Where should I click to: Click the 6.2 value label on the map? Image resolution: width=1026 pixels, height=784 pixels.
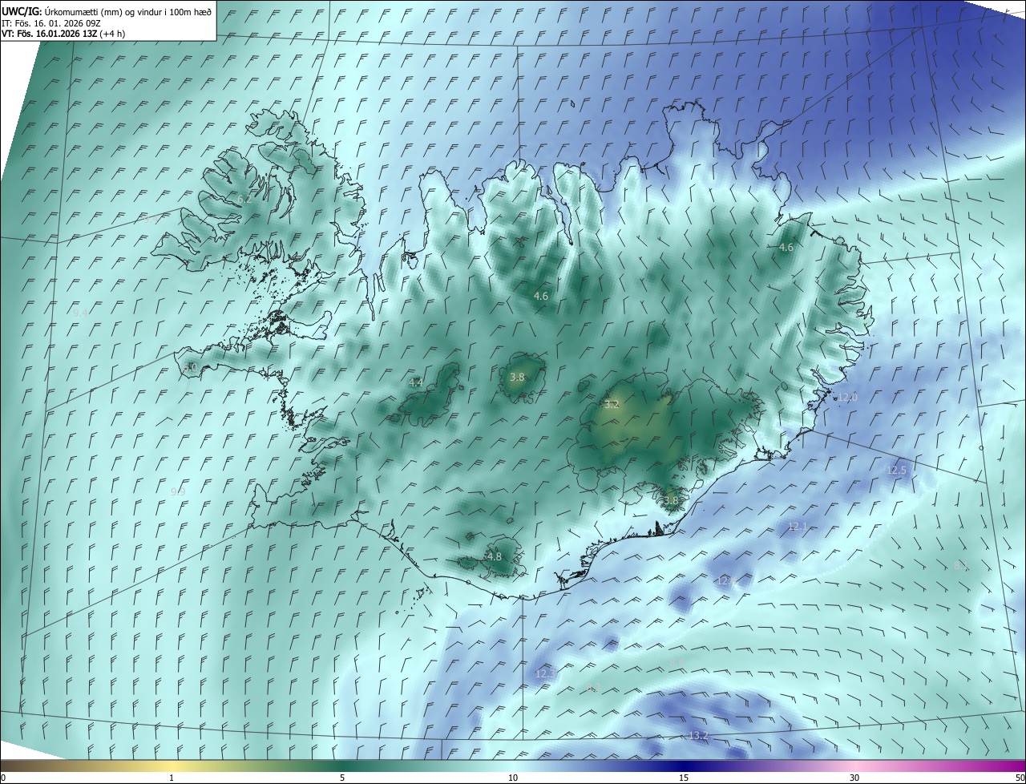point(244,199)
